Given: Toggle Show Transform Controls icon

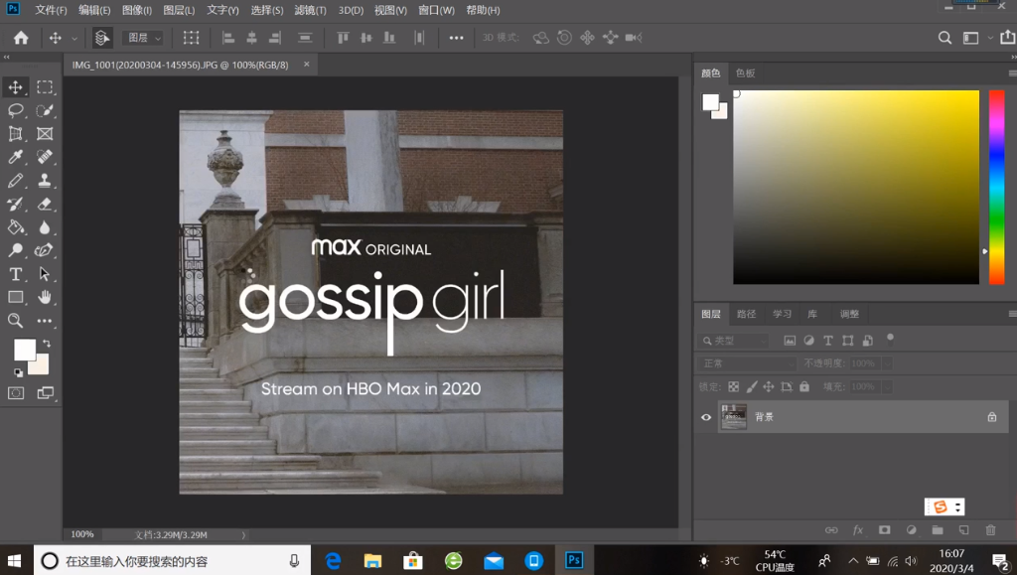Looking at the screenshot, I should [191, 38].
